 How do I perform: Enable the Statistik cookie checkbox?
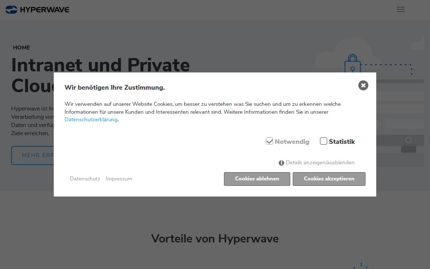click(x=324, y=141)
